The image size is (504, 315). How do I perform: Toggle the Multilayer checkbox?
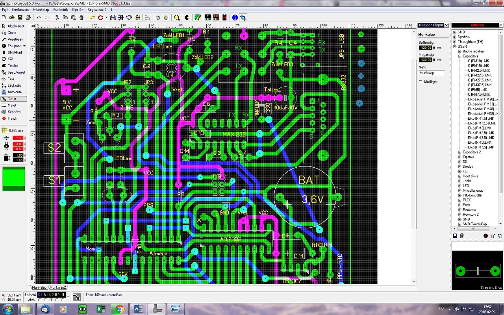click(x=421, y=82)
